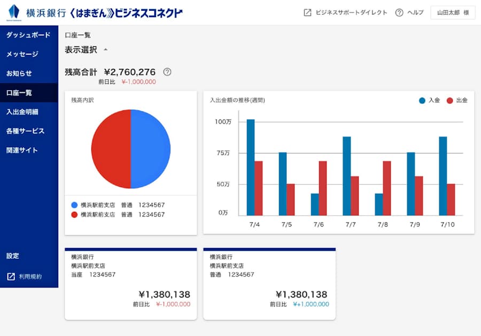Select the 当座 1234567 account card
The image size is (481, 336).
pos(130,284)
